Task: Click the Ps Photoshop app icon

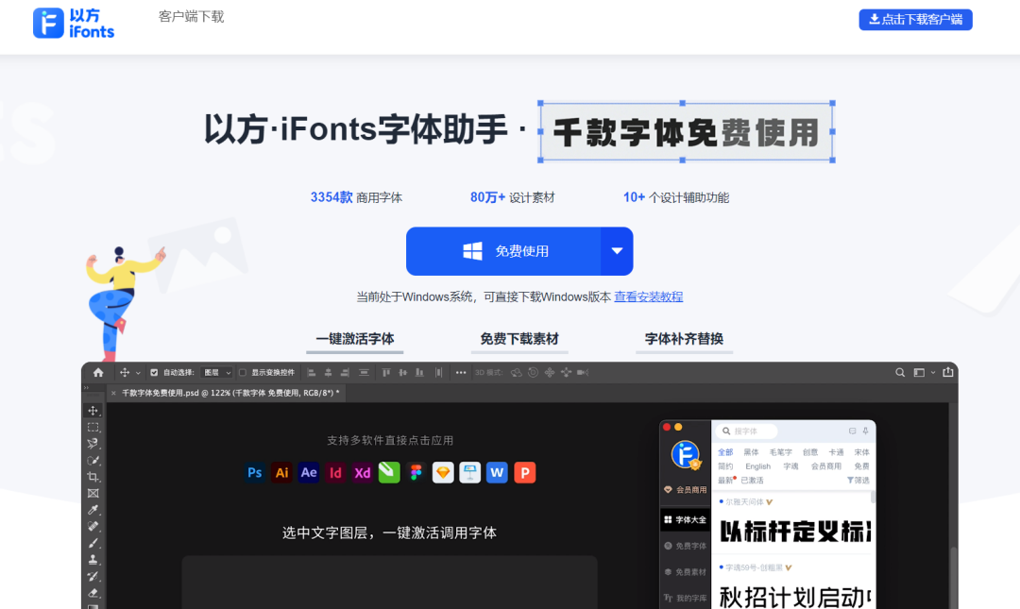Action: click(254, 472)
